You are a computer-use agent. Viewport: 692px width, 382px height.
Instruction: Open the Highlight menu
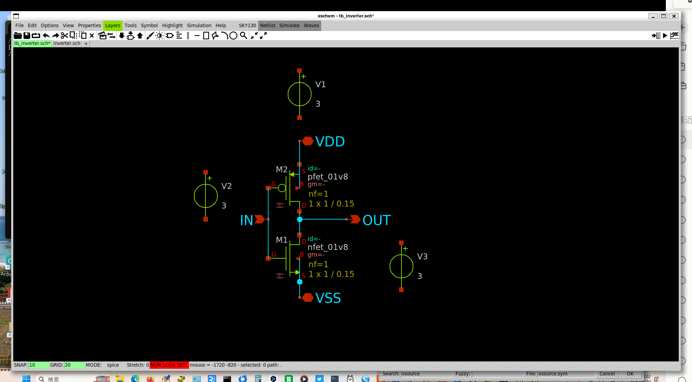173,25
